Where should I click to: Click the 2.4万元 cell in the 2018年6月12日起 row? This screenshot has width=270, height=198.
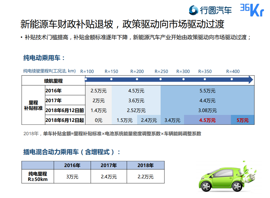pos(149,120)
